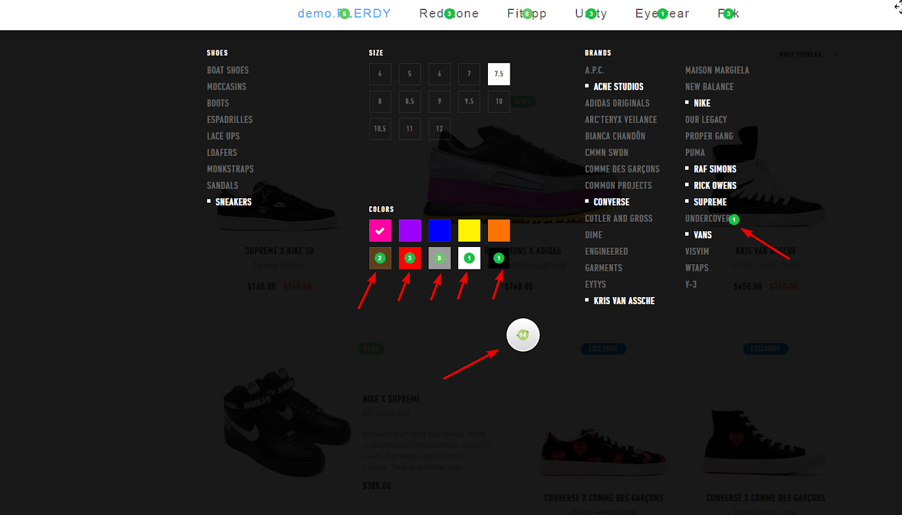Uncheck the Acne Studios brand
The height and width of the screenshot is (515, 902).
[x=615, y=87]
